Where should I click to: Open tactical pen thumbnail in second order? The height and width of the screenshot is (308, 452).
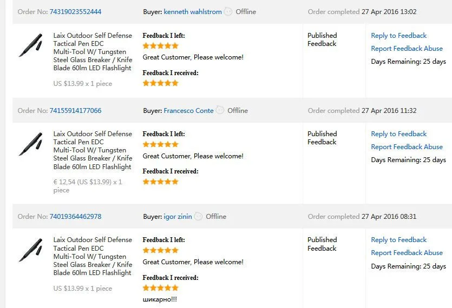coord(31,144)
